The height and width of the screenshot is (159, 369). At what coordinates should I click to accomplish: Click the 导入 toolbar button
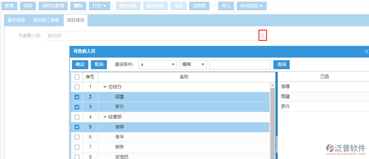[x=226, y=6]
